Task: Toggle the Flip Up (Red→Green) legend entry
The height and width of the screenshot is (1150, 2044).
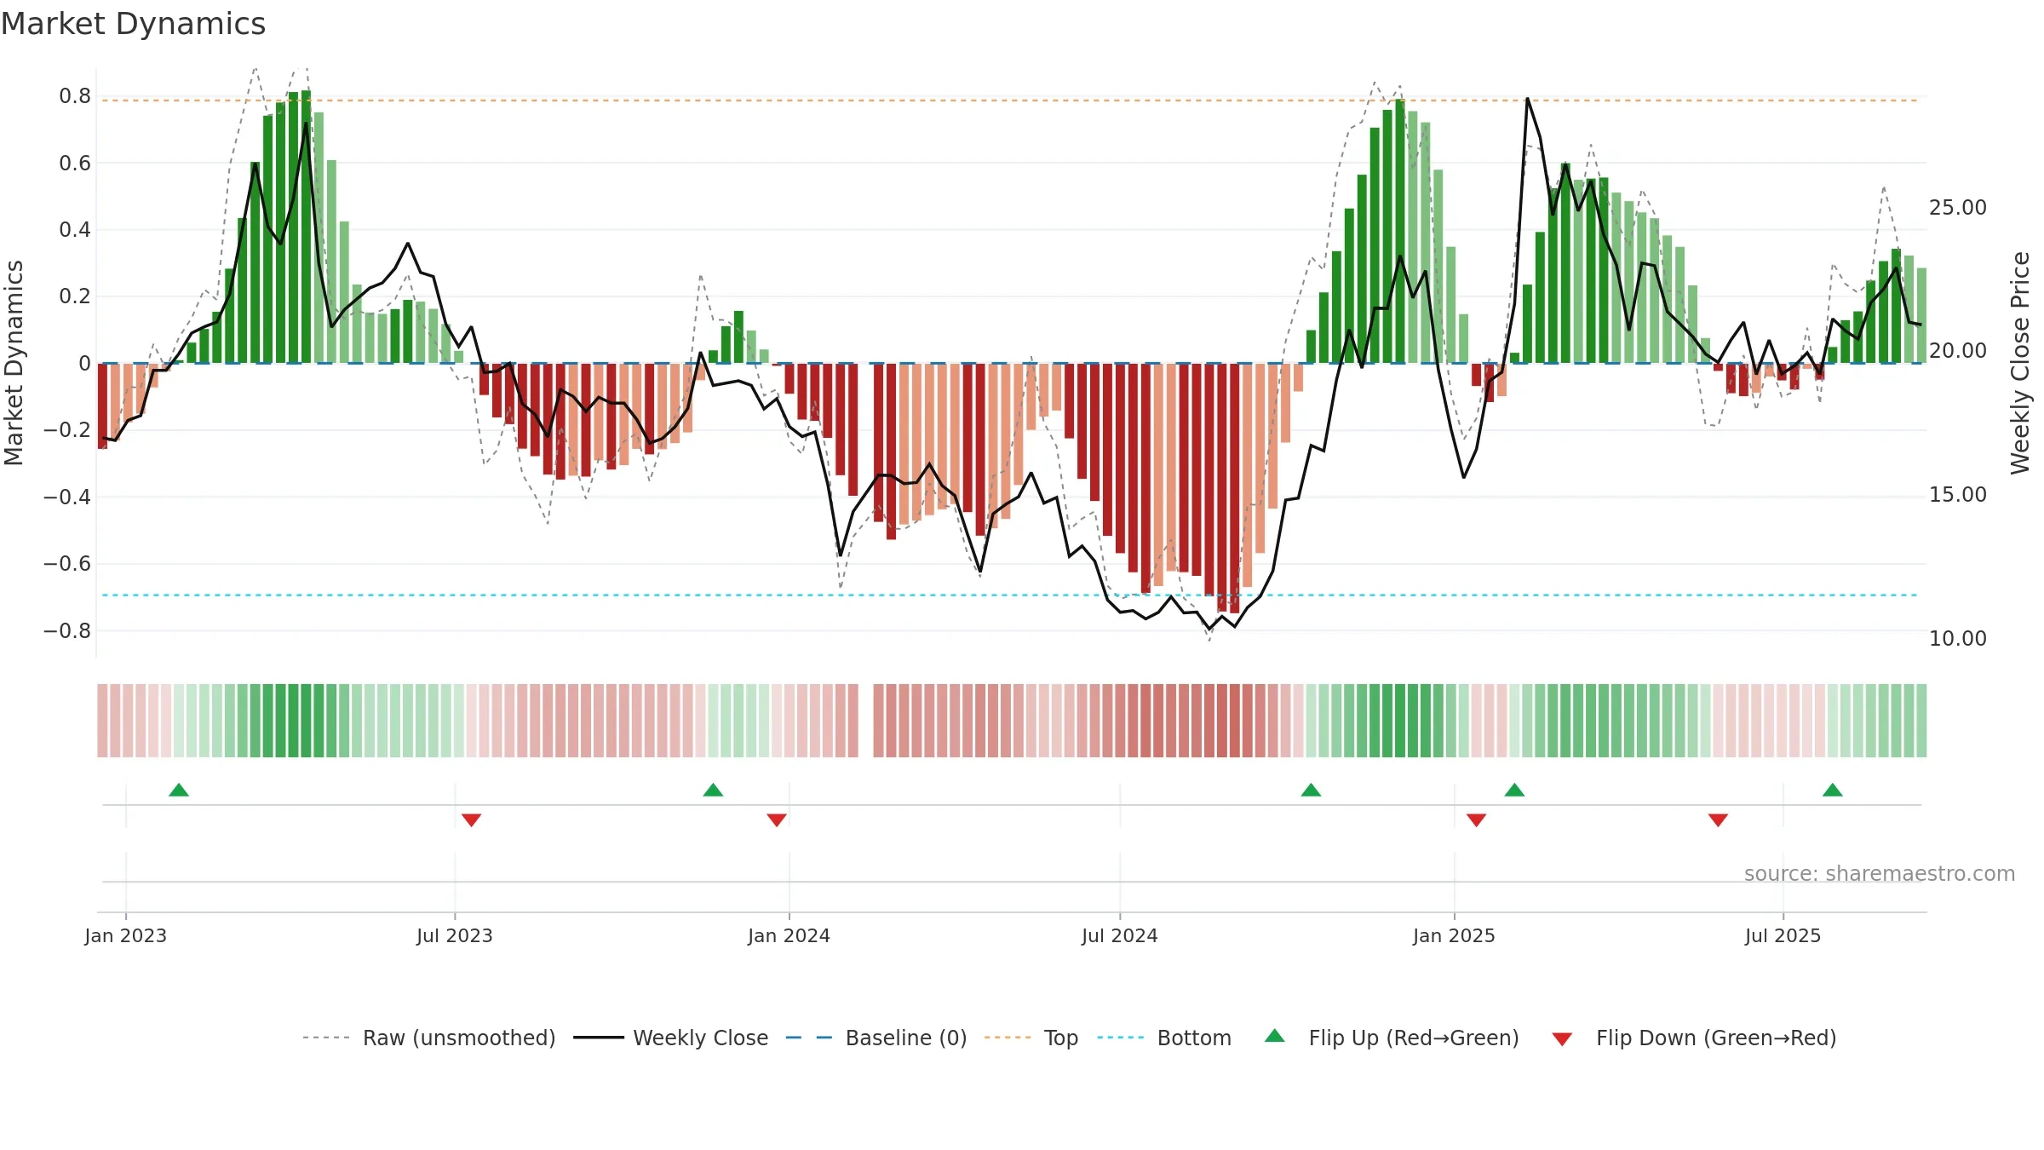Action: click(1392, 1038)
